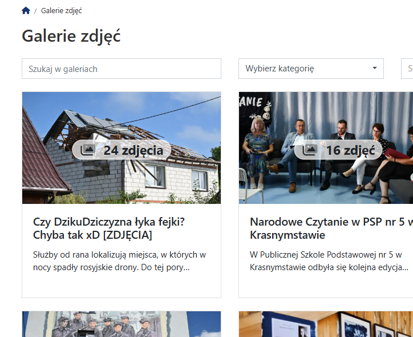The width and height of the screenshot is (413, 337).
Task: Open the Narodowe Czytanie w PSP nr 5 title
Action: pyautogui.click(x=331, y=228)
